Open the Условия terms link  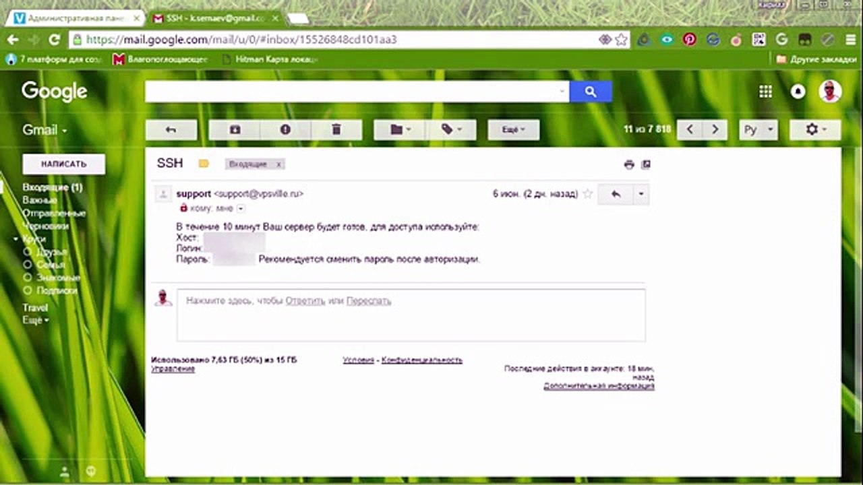358,360
